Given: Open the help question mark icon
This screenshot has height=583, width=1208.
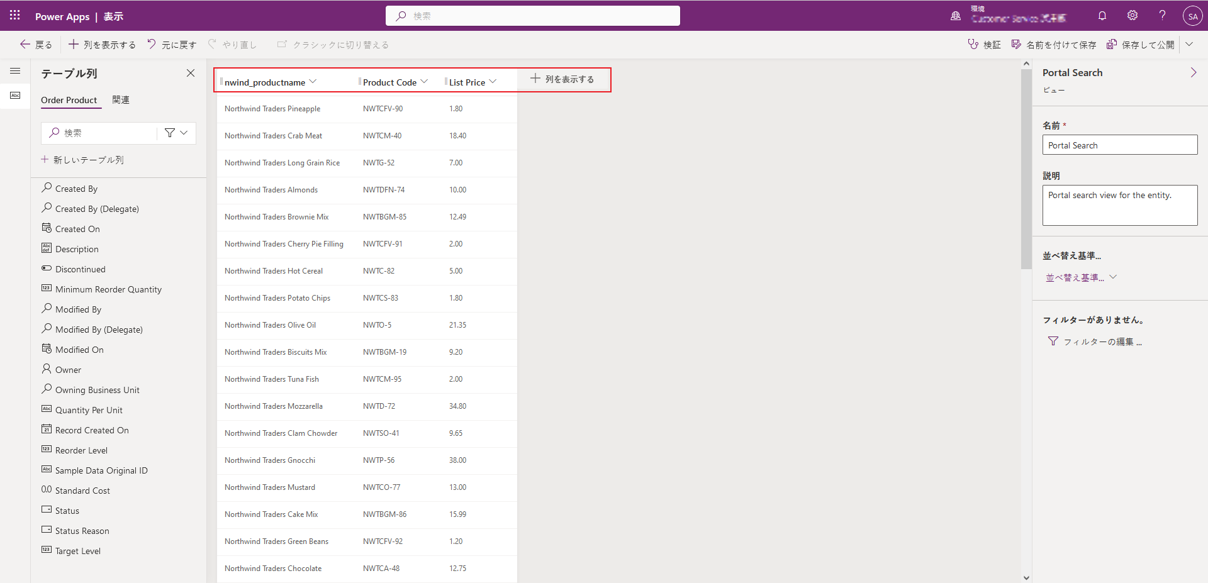Looking at the screenshot, I should [x=1163, y=16].
